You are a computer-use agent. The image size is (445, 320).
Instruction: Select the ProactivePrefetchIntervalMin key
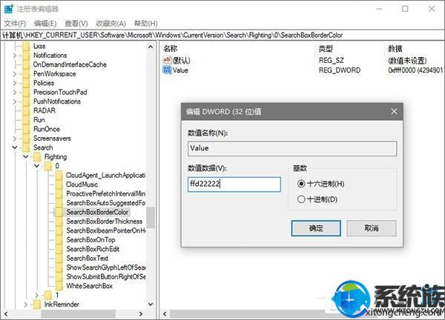tap(105, 193)
